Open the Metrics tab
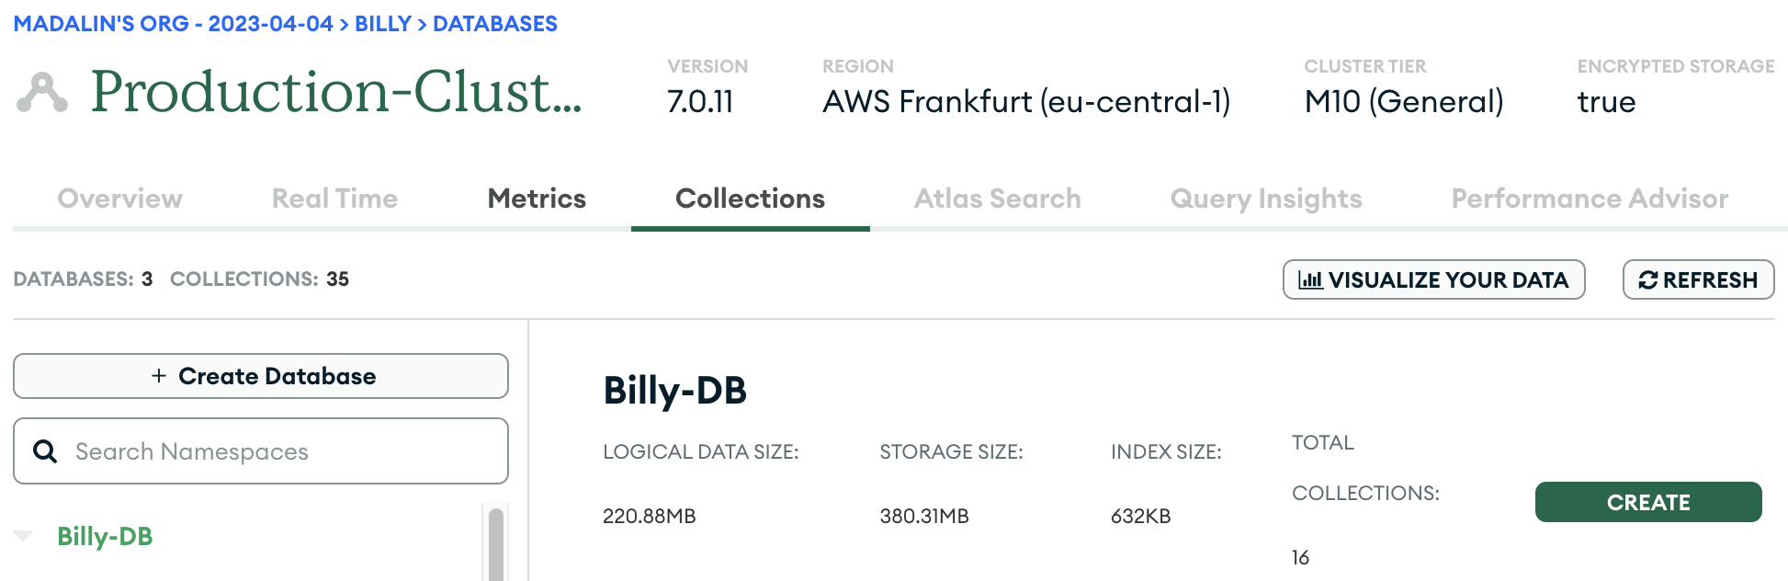 click(x=537, y=199)
